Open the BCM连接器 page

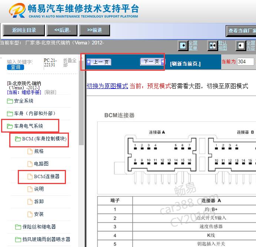pos(47,177)
